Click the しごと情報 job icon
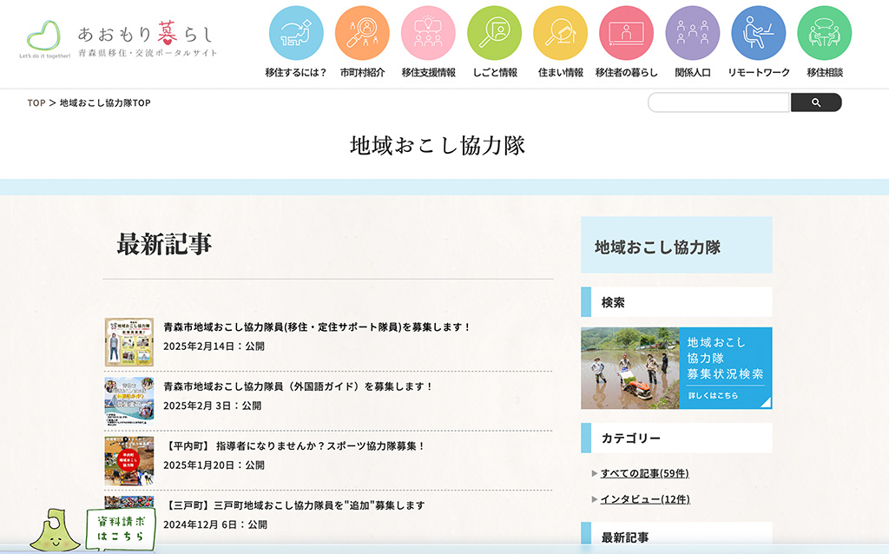Image resolution: width=889 pixels, height=554 pixels. pos(494,33)
